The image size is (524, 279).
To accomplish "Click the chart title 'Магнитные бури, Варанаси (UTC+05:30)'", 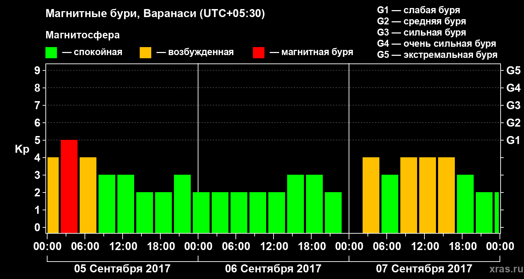I will pyautogui.click(x=155, y=14).
